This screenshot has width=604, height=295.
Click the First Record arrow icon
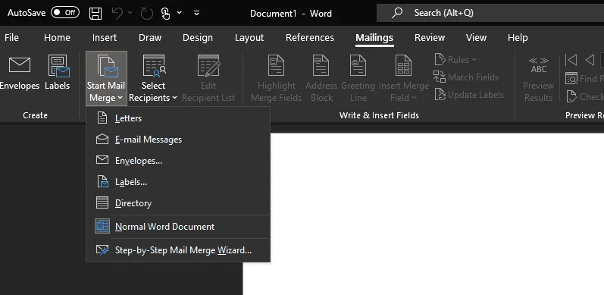[x=571, y=60]
